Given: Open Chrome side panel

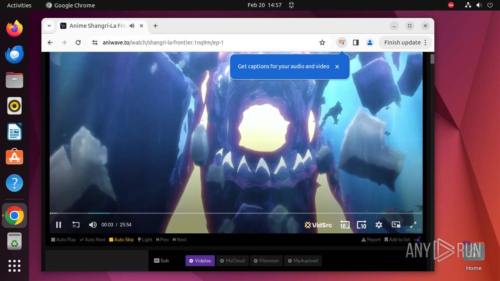Looking at the screenshot, I should click(x=356, y=43).
